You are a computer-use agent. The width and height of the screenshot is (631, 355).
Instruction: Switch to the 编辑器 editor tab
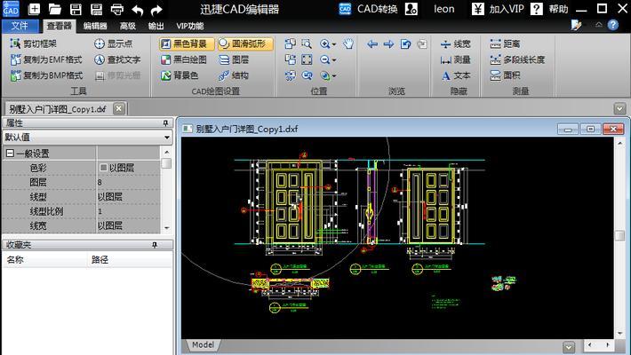coord(95,26)
